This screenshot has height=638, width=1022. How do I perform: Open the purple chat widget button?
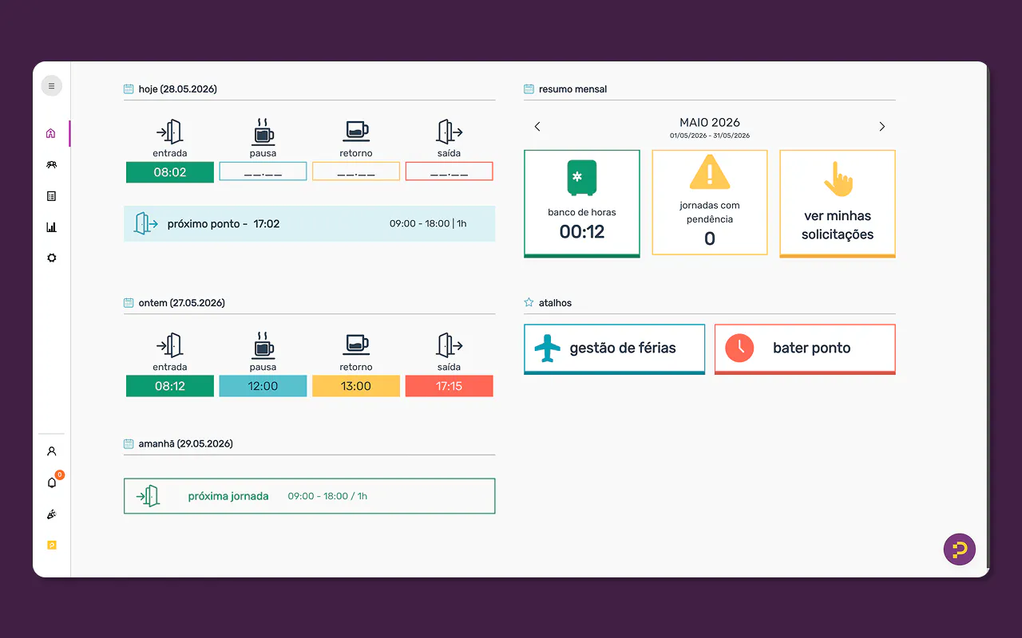(x=960, y=549)
